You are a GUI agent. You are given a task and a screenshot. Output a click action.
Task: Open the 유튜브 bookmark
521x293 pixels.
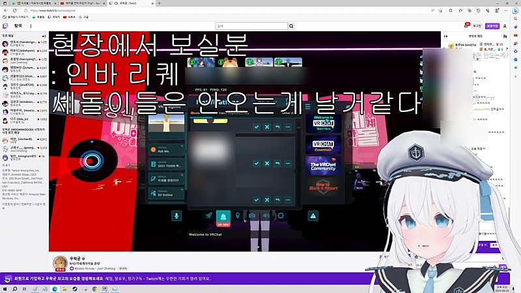[70, 17]
